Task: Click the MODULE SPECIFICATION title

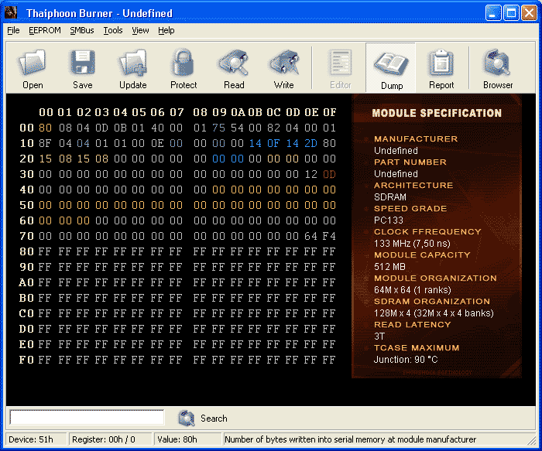Action: click(x=437, y=113)
